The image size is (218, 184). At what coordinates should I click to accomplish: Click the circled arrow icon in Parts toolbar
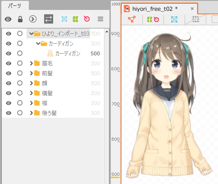(x=33, y=19)
